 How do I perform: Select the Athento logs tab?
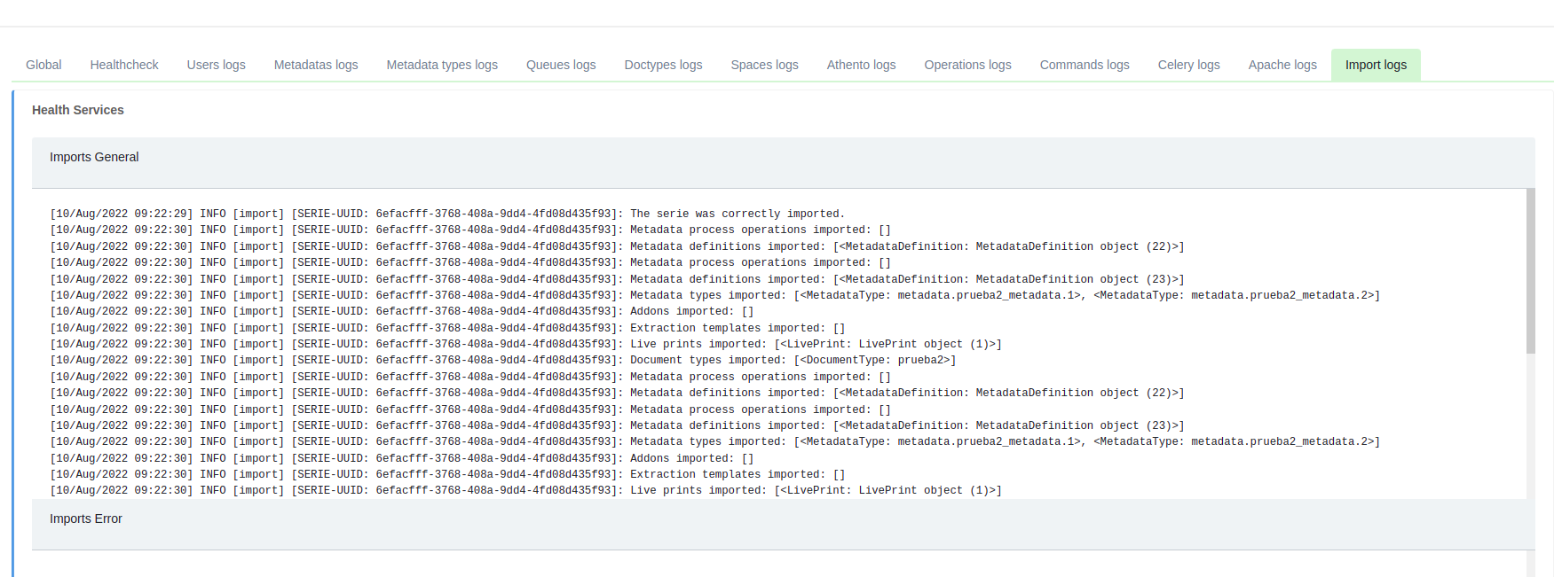[x=861, y=65]
